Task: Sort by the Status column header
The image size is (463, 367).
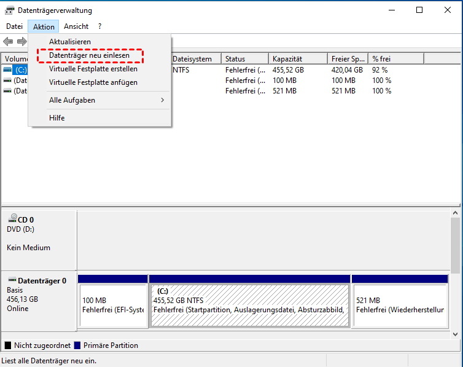Action: [x=245, y=59]
